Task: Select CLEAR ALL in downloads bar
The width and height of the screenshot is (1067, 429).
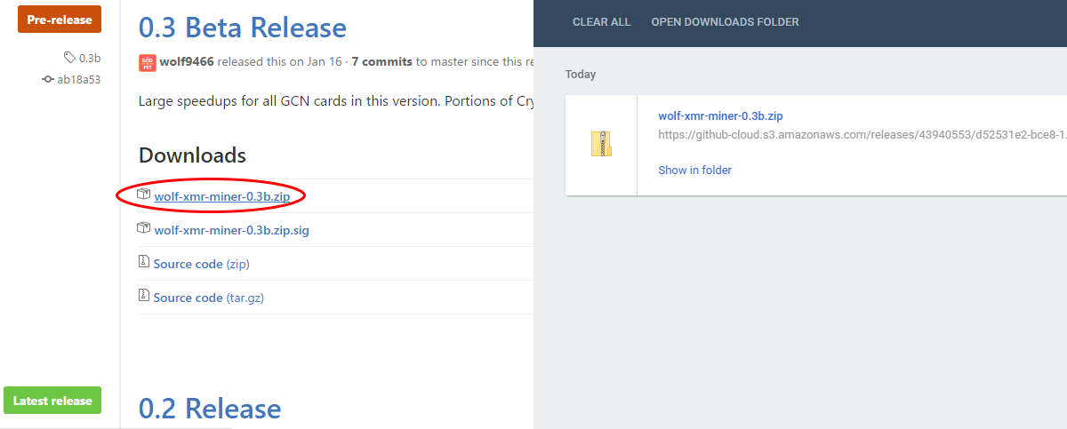Action: [601, 22]
